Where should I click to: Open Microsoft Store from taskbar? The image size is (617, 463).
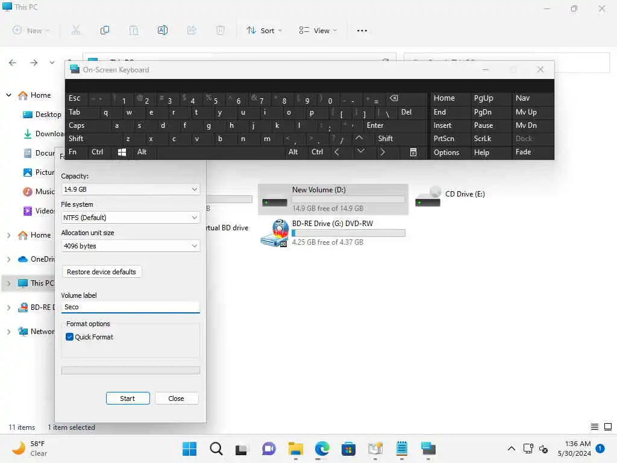348,449
